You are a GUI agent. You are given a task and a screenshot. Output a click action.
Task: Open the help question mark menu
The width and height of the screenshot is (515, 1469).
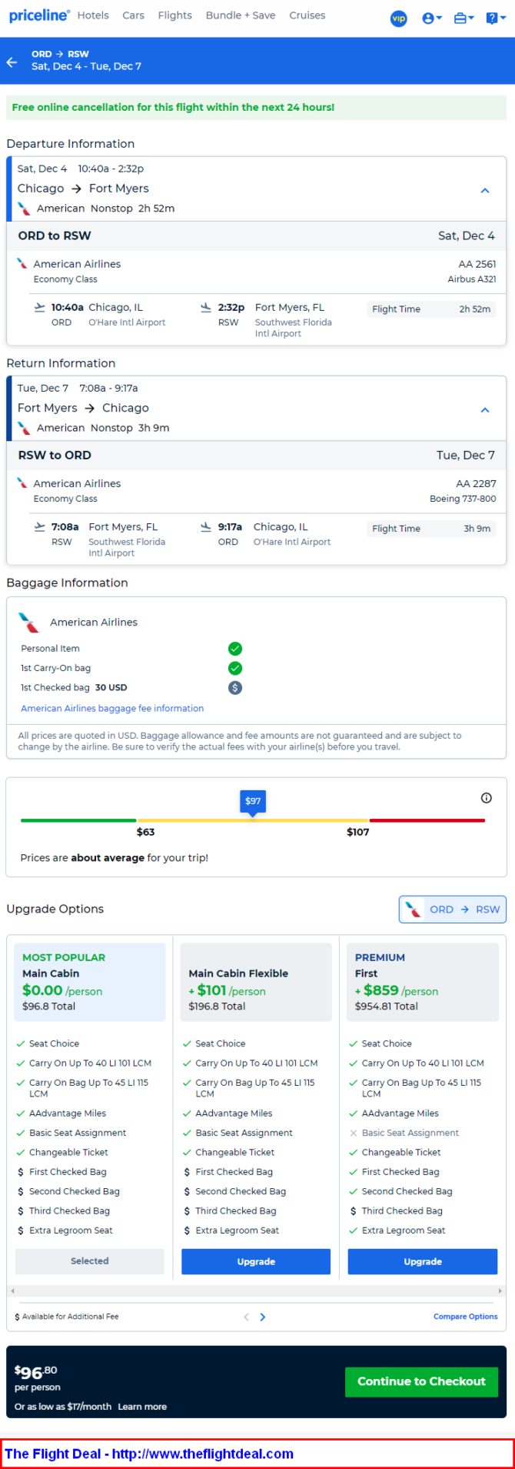[x=496, y=18]
